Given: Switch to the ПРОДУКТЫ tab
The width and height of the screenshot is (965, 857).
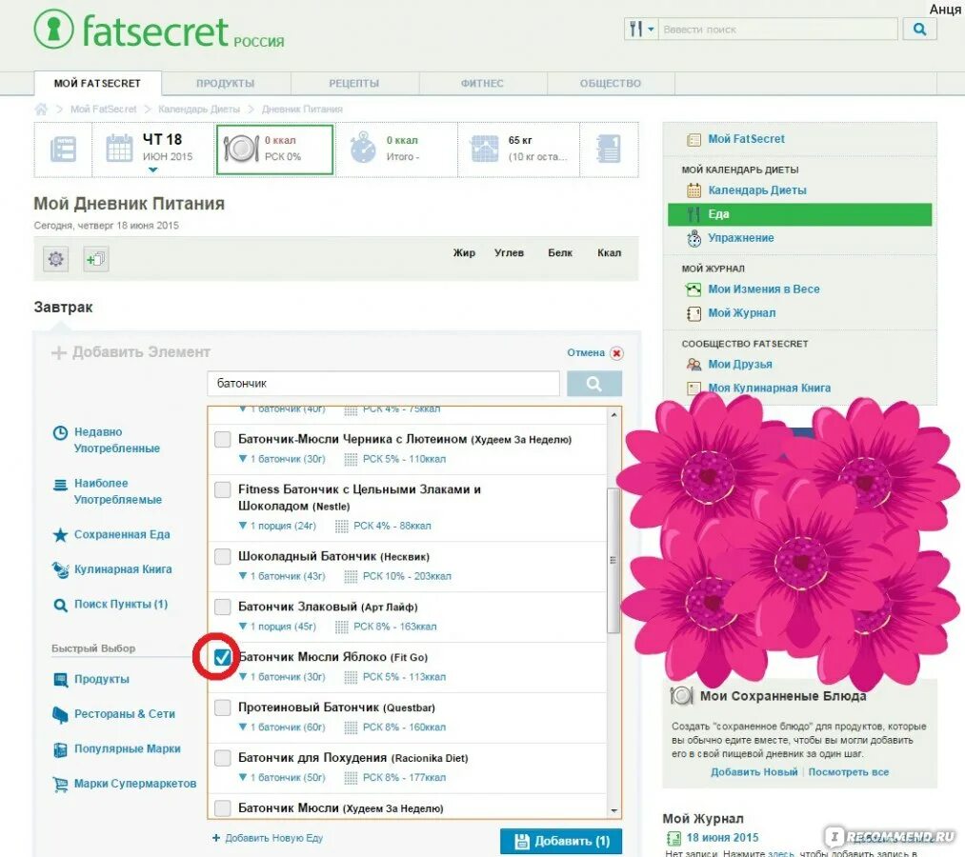Looking at the screenshot, I should point(225,83).
